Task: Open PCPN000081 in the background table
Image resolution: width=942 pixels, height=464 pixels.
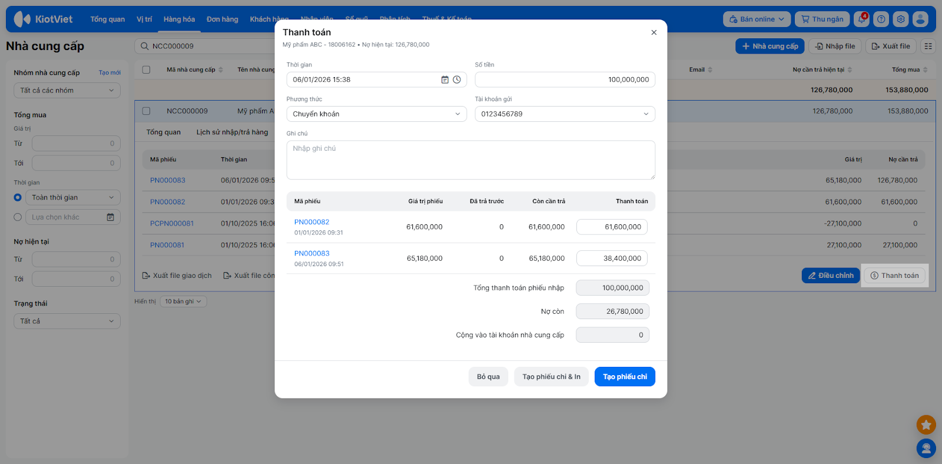Action: tap(172, 224)
